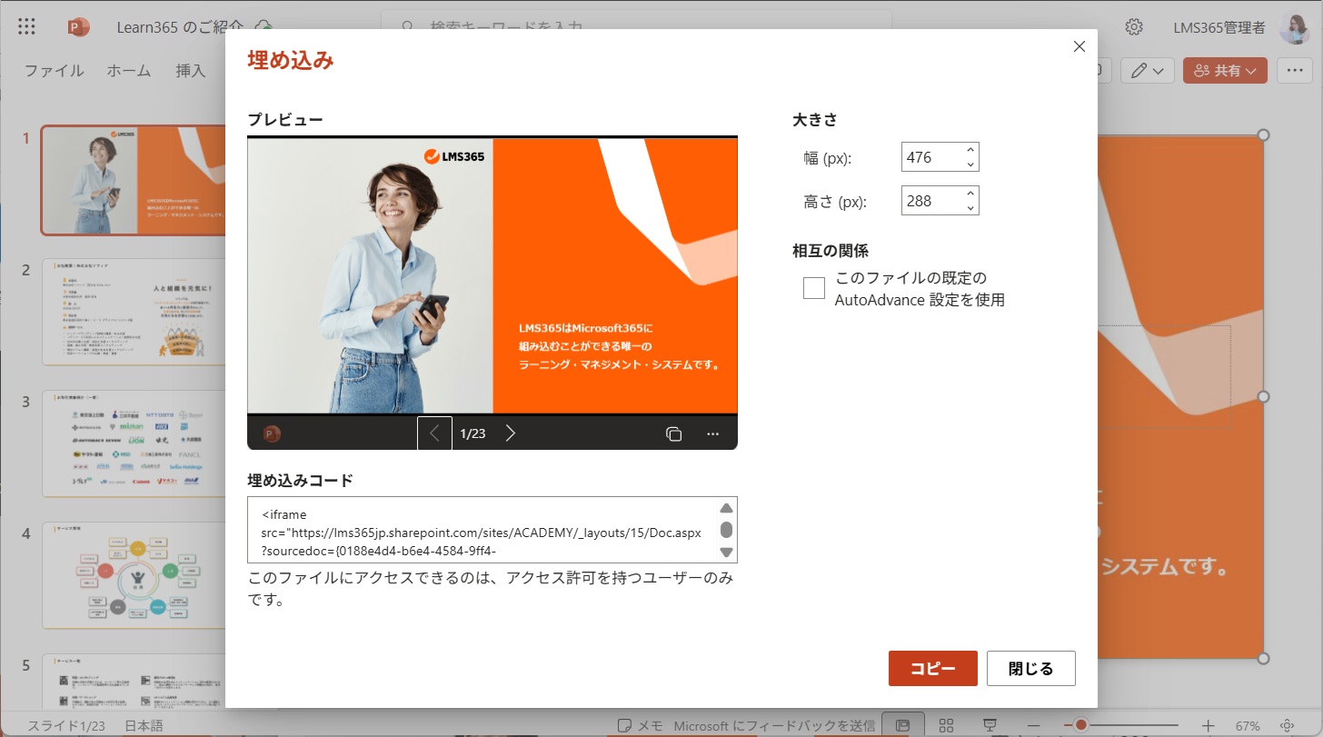Click the 閉じる button
The height and width of the screenshot is (737, 1323).
pos(1031,668)
